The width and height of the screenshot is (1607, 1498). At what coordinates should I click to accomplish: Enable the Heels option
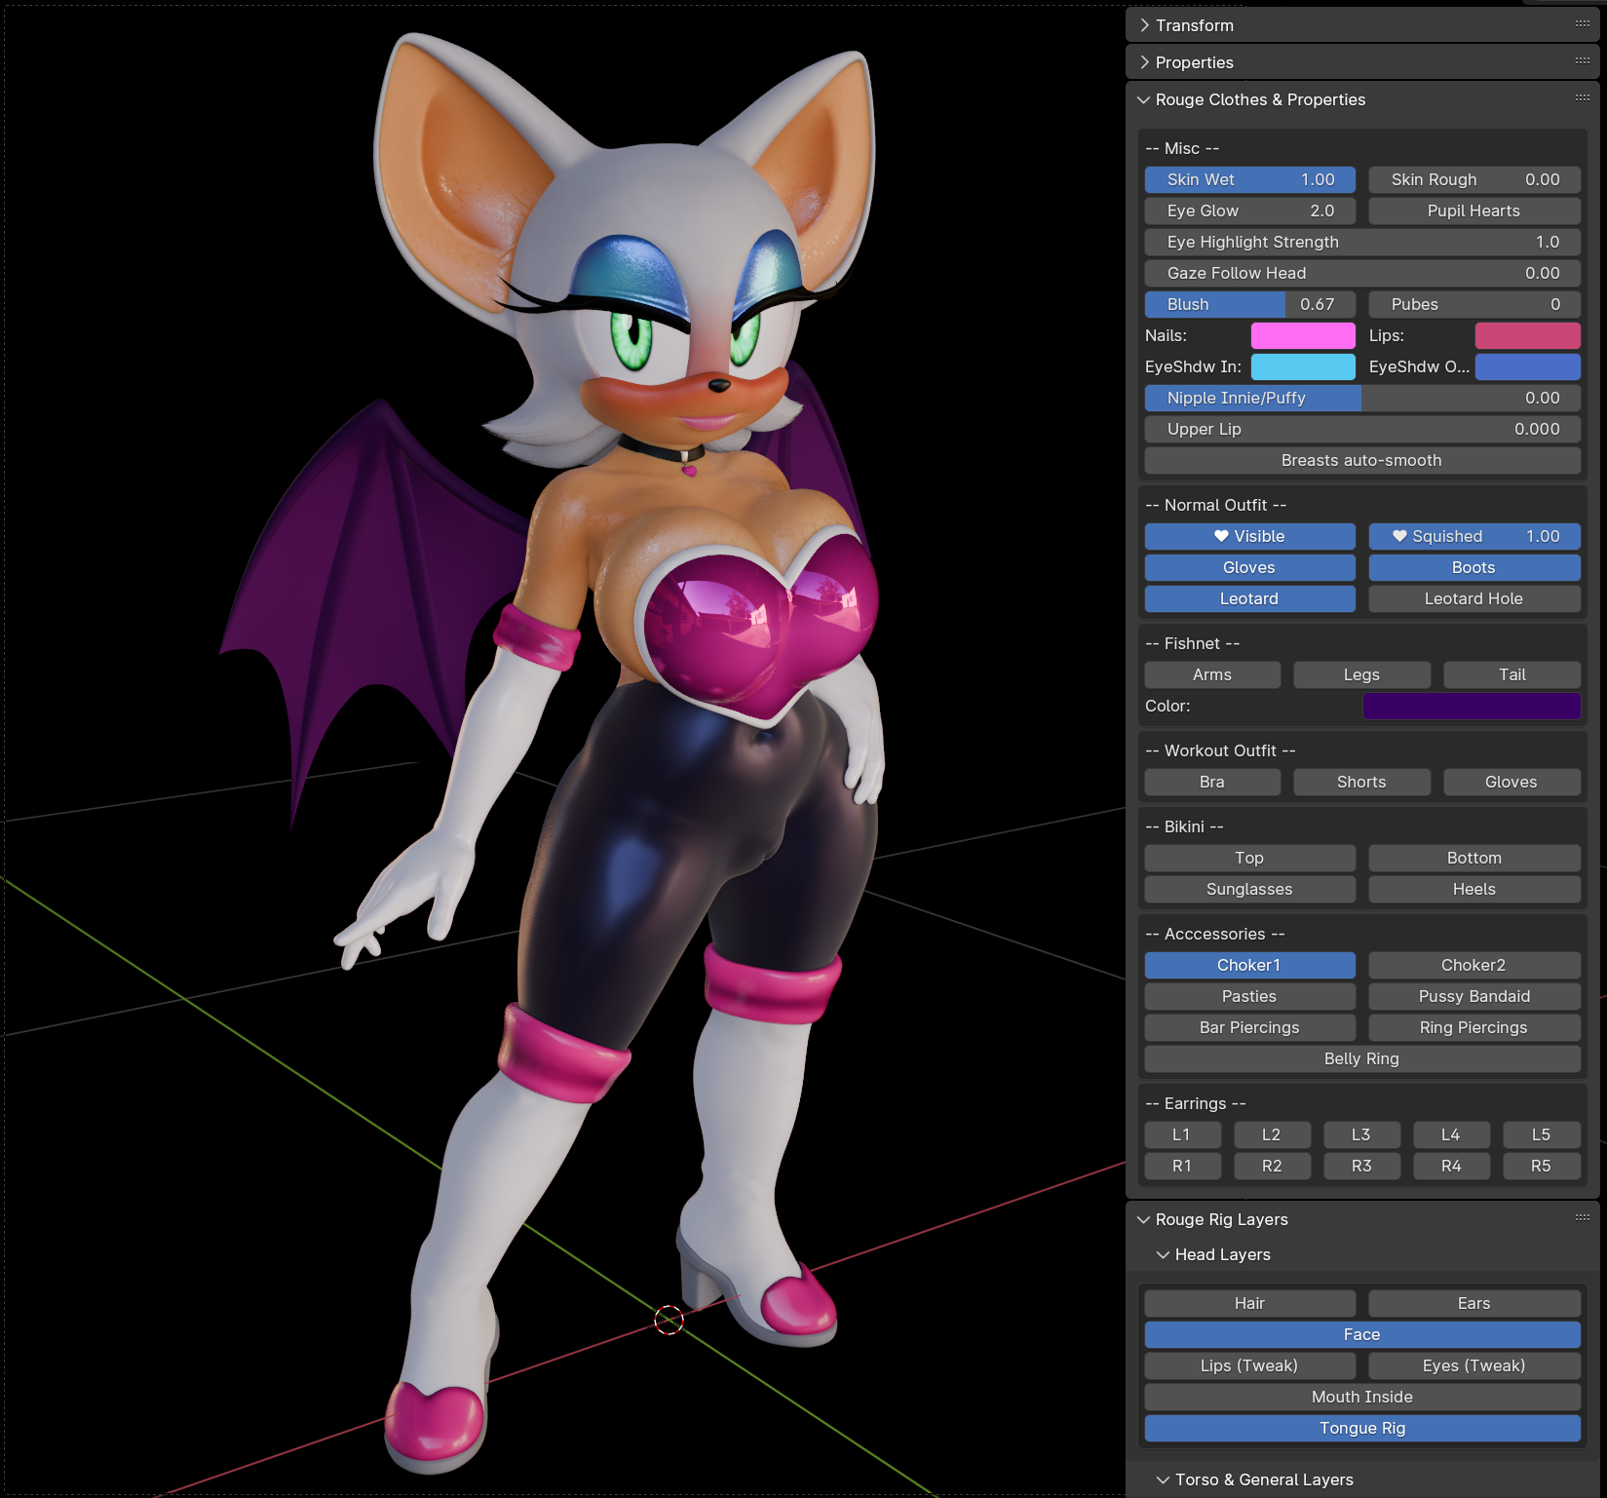1474,889
